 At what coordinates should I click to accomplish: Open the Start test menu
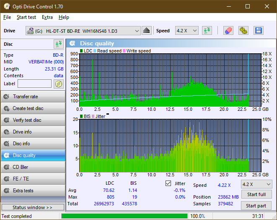pos(26,17)
